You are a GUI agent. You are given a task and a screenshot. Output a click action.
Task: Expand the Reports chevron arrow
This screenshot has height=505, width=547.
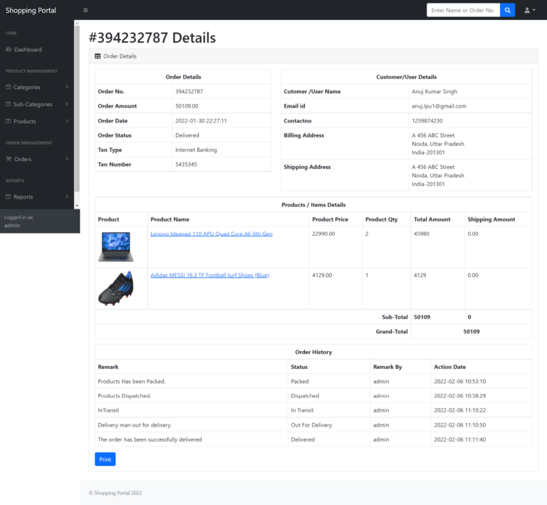(67, 197)
